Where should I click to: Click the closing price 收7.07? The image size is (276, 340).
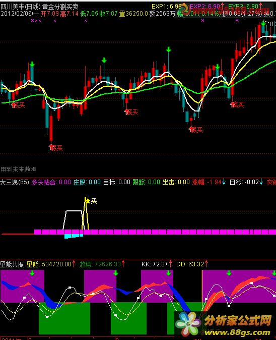tap(108, 14)
